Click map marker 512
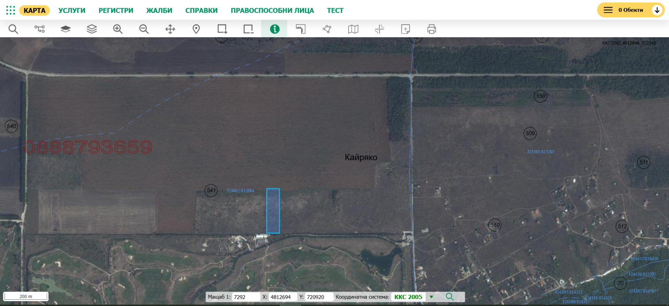The width and height of the screenshot is (669, 306). (x=622, y=226)
